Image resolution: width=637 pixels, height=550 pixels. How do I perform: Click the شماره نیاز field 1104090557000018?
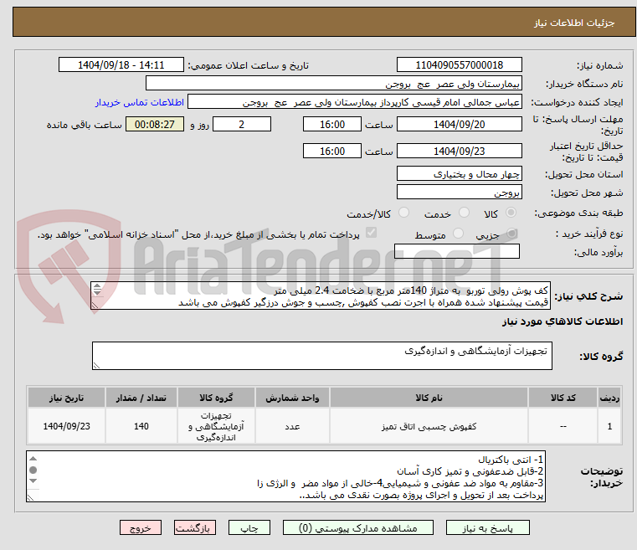(x=459, y=64)
